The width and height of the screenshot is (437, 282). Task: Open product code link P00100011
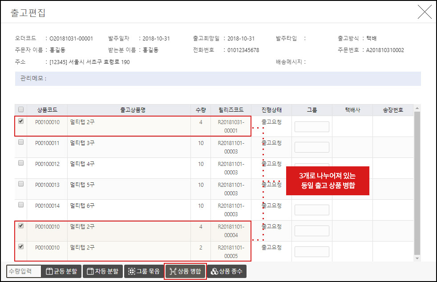48,143
